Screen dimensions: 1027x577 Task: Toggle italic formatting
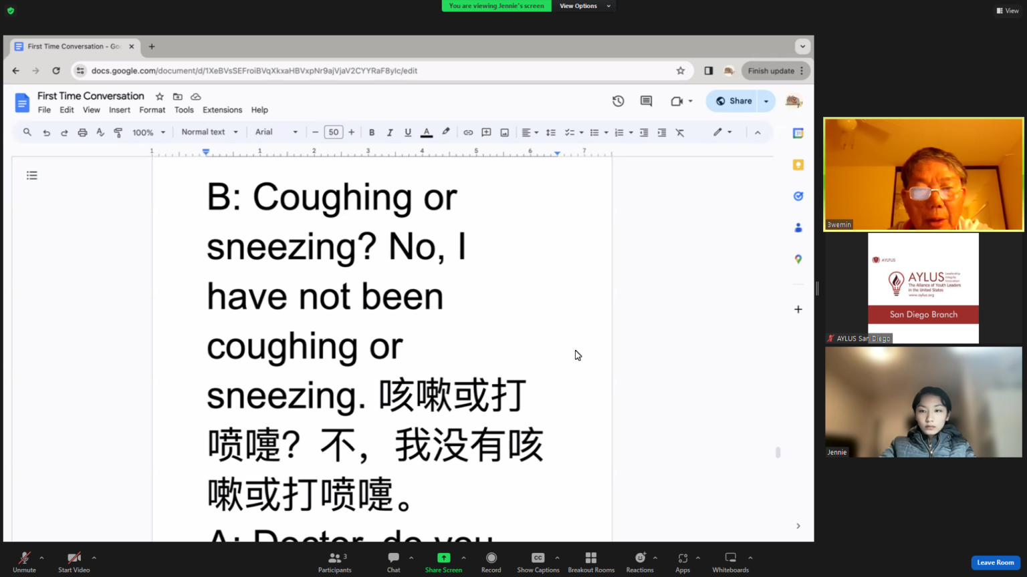390,132
